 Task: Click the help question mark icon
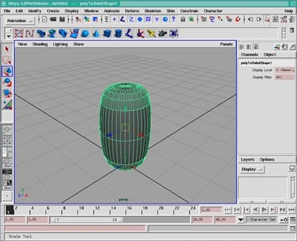point(173,20)
